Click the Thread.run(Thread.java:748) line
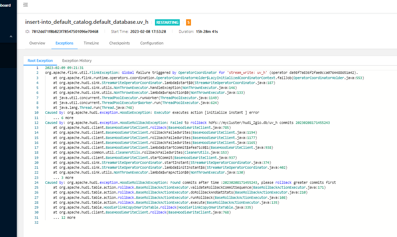 (94, 108)
